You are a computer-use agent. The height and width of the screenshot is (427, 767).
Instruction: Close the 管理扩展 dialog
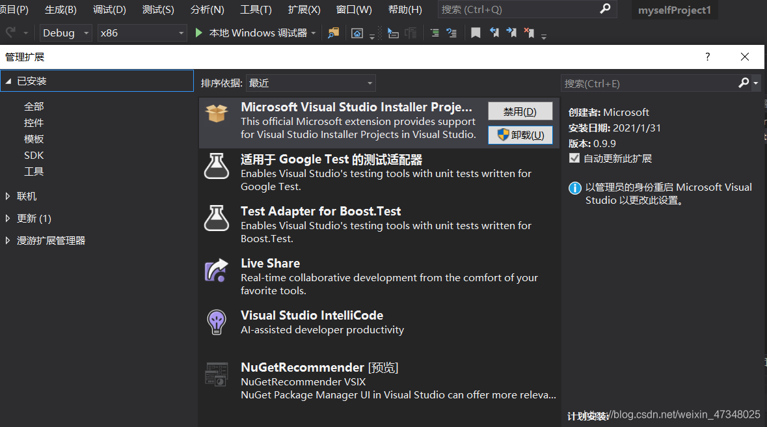(x=744, y=57)
